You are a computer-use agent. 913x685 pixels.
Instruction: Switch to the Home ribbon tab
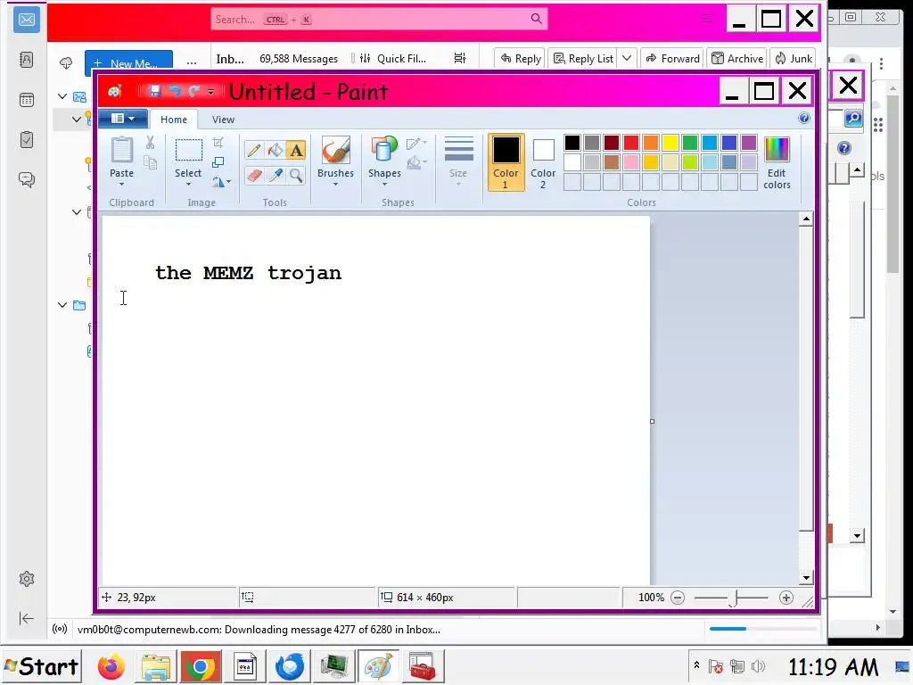click(174, 120)
